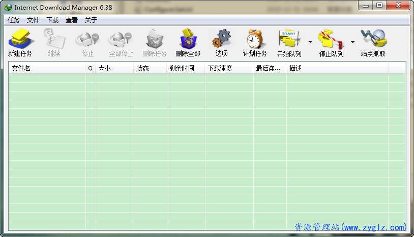Open the 查看 menu
Viewport: 414px width, 237px height.
tap(72, 20)
